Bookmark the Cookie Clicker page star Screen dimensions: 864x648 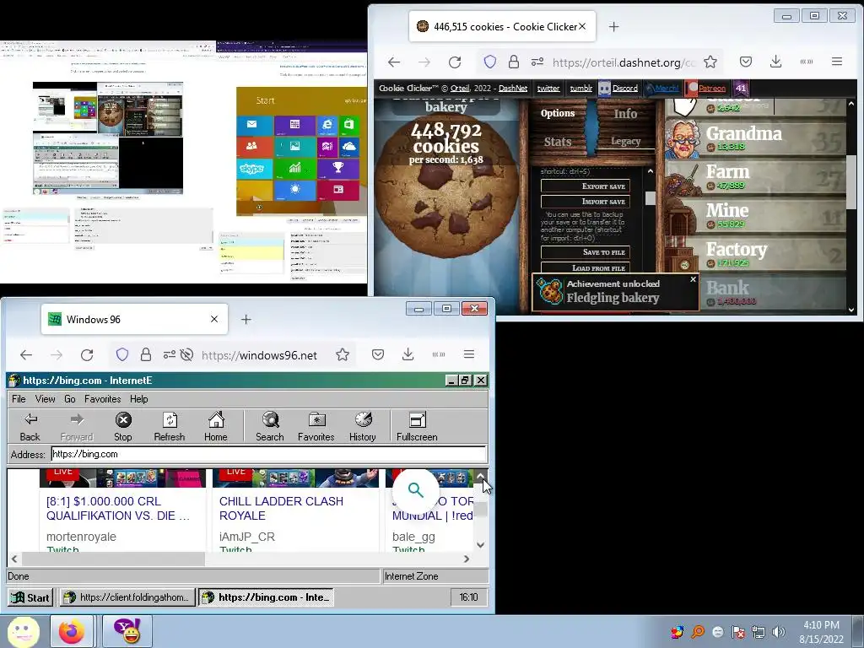(710, 62)
